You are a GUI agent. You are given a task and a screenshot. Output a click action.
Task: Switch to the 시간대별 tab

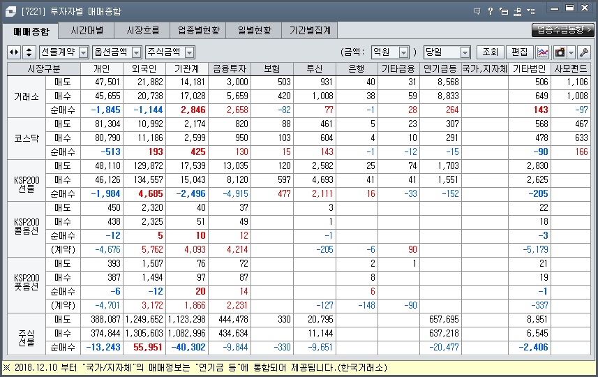coord(87,30)
